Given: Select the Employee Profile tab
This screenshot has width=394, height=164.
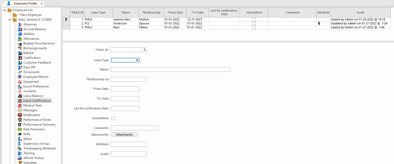Looking at the screenshot, I should click(25, 3).
